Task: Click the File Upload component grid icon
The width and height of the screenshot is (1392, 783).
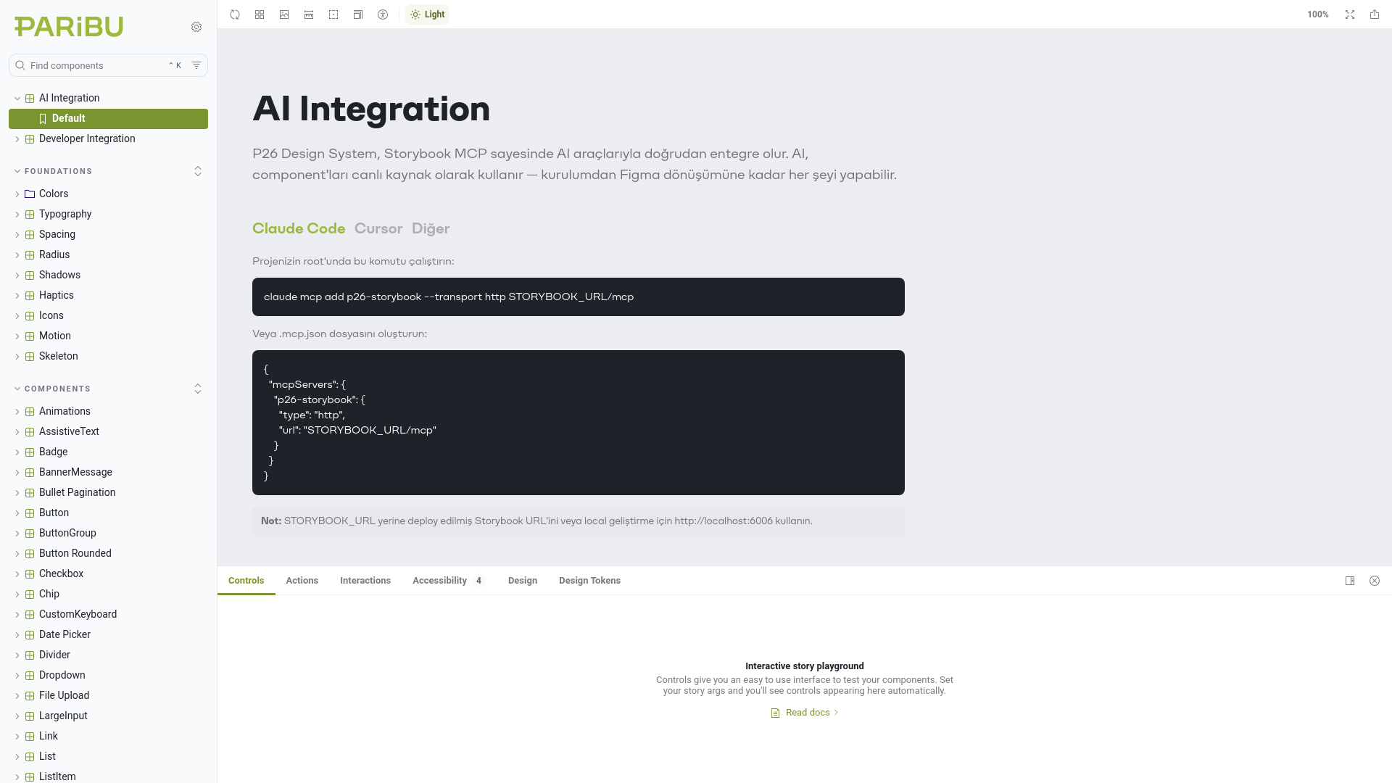Action: click(30, 695)
